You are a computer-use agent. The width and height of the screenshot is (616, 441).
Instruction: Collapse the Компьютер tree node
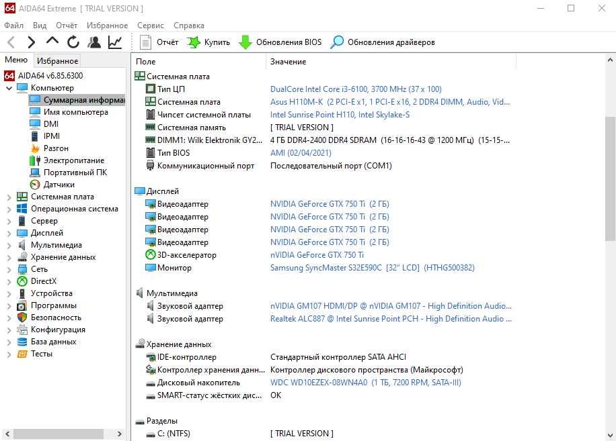(9, 88)
